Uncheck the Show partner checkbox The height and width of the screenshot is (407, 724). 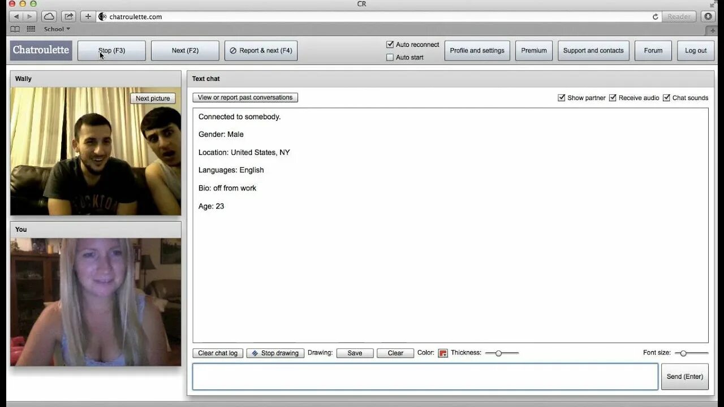click(x=562, y=98)
